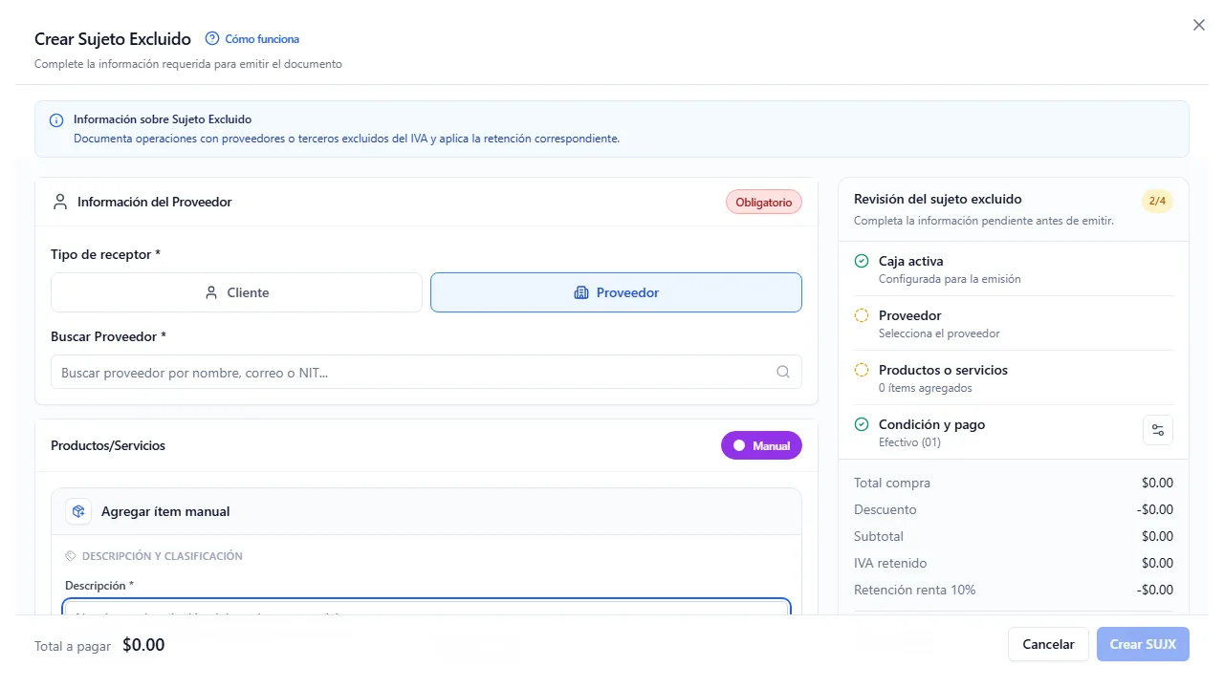
Task: Focus the Buscar Proveedor search field
Action: point(426,373)
